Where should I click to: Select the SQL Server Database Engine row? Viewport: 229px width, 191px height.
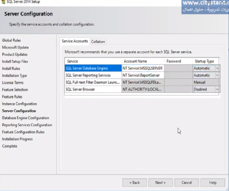tap(93, 68)
